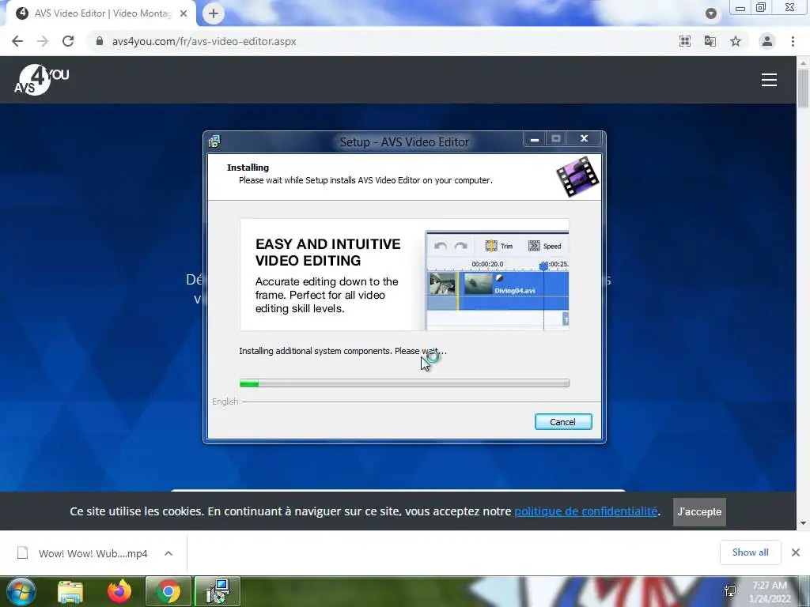Expand options for Wow! Wow! Wub....mp4 download
The width and height of the screenshot is (810, 607).
tap(168, 553)
